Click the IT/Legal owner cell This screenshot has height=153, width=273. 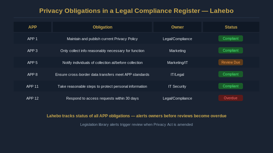(x=177, y=74)
